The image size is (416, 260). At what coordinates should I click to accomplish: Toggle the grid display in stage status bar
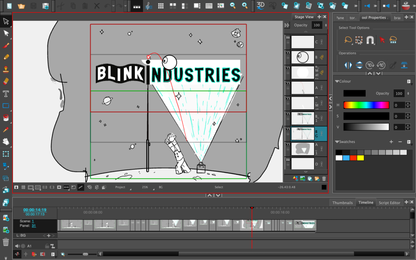click(24, 187)
